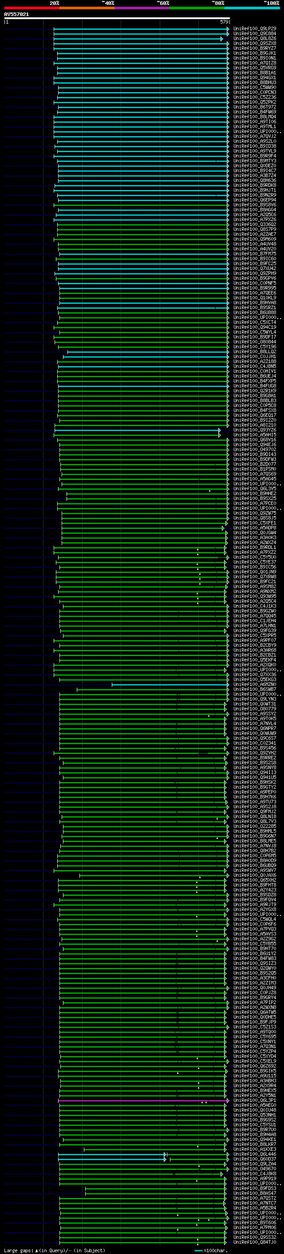The image size is (284, 1254).
Task: Click label UniRef100_C0PJZ8
Action: pyautogui.click(x=255, y=992)
